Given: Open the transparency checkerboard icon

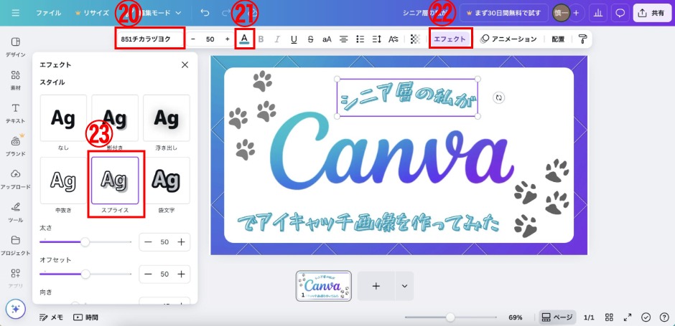Looking at the screenshot, I should pyautogui.click(x=415, y=39).
